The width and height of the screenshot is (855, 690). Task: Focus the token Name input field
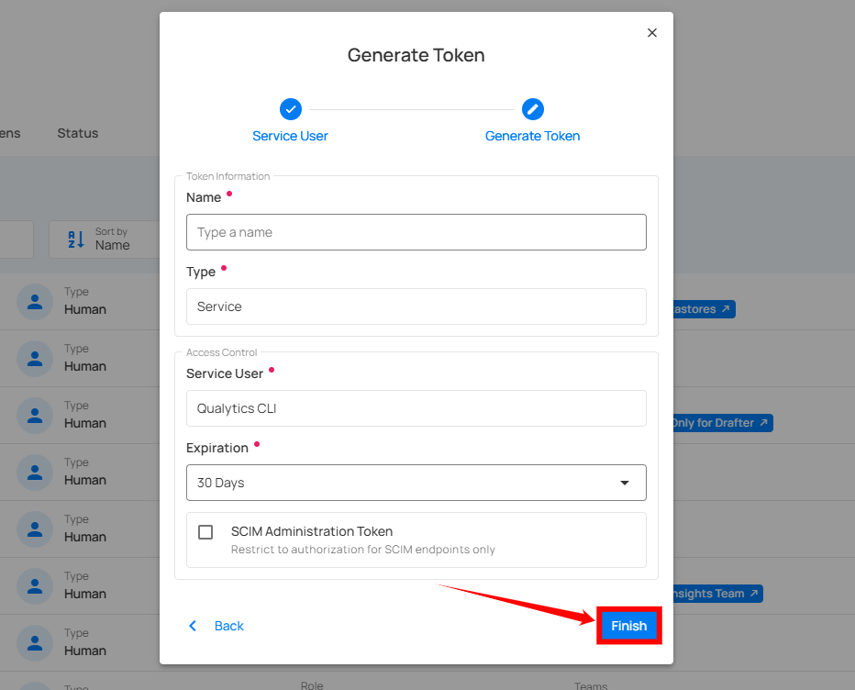click(x=416, y=232)
